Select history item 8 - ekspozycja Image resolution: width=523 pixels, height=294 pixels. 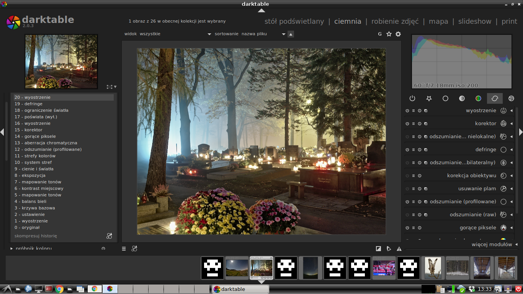click(x=30, y=175)
